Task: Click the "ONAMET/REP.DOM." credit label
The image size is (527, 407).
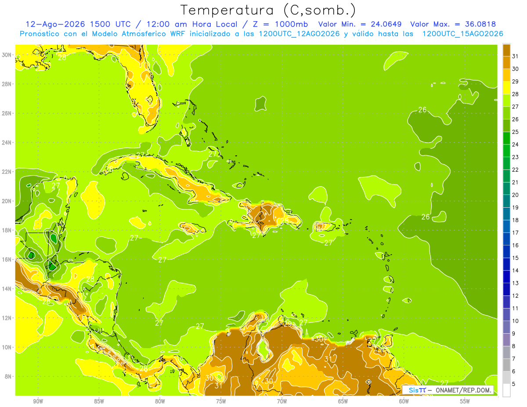Action: point(463,390)
